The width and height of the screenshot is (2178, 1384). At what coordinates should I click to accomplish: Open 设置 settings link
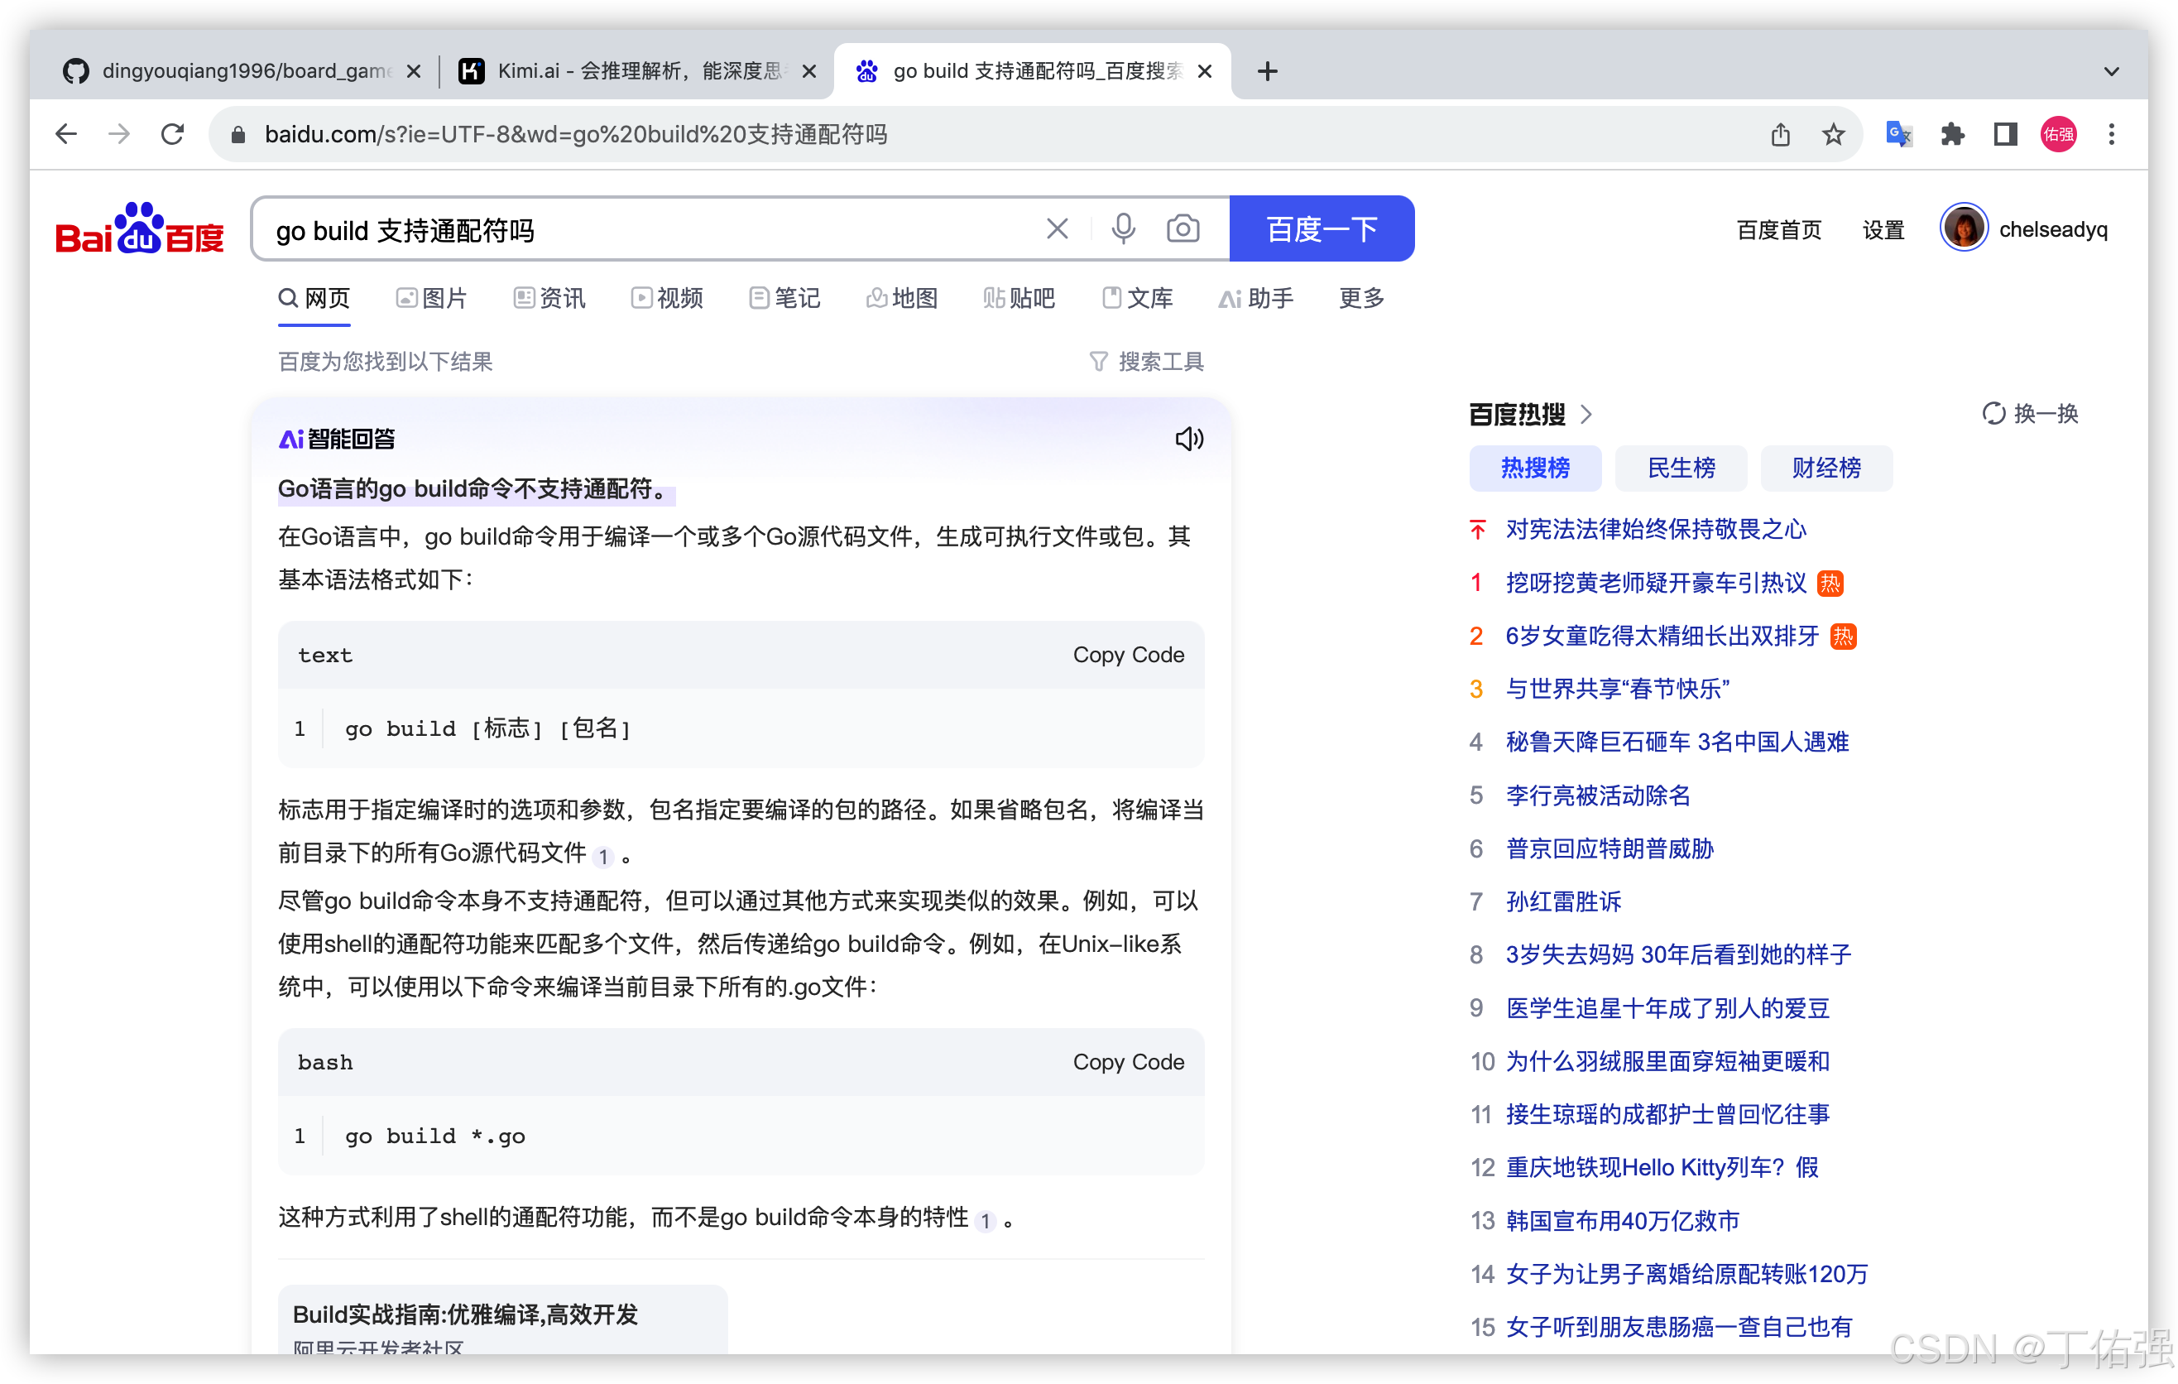[x=1883, y=230]
